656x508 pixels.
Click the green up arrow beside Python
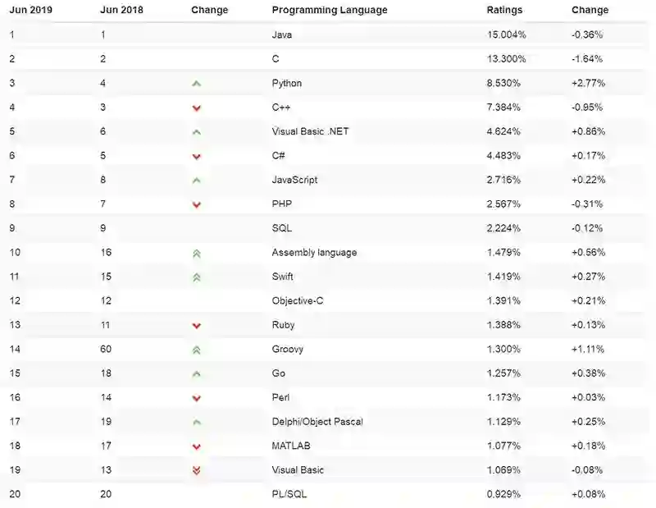(197, 84)
